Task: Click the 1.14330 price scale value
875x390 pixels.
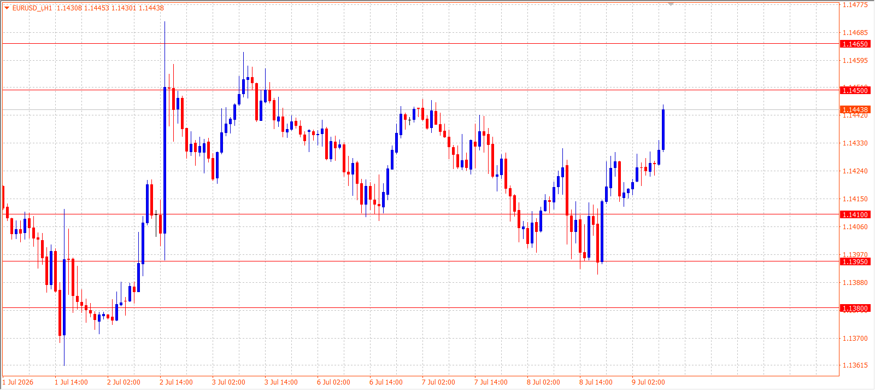Action: [855, 143]
